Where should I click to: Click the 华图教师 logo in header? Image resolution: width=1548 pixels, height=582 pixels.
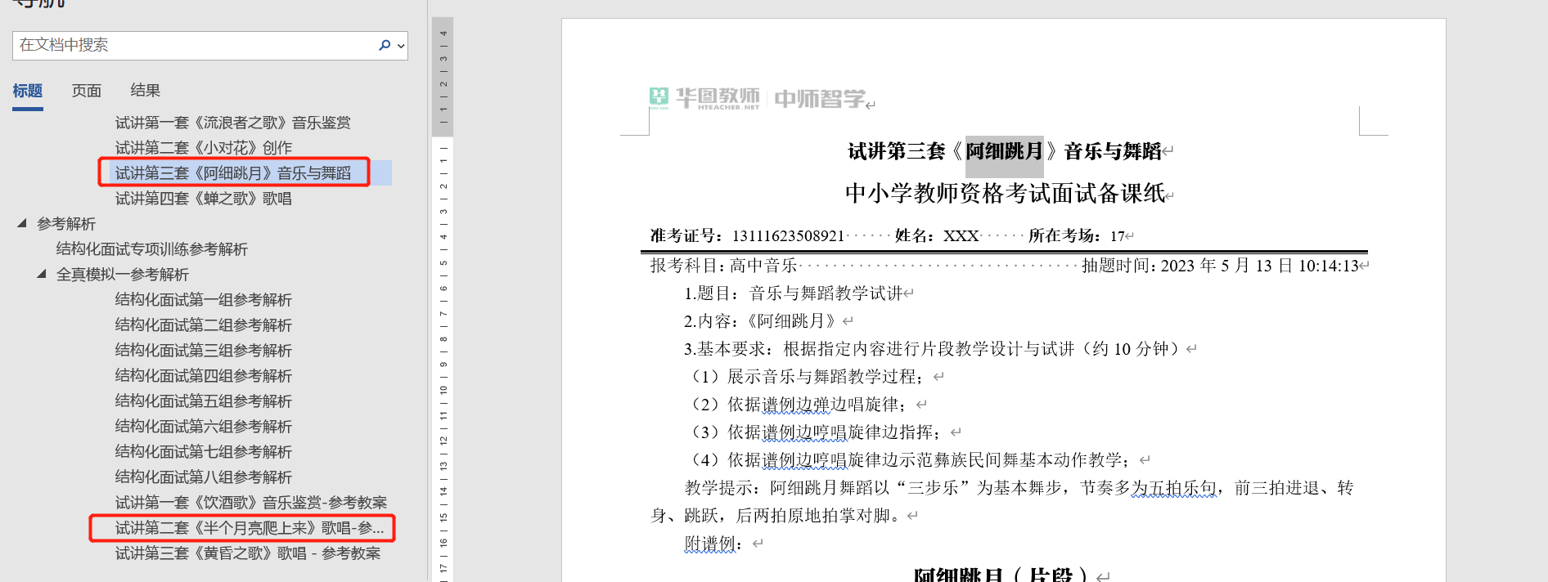(x=704, y=98)
